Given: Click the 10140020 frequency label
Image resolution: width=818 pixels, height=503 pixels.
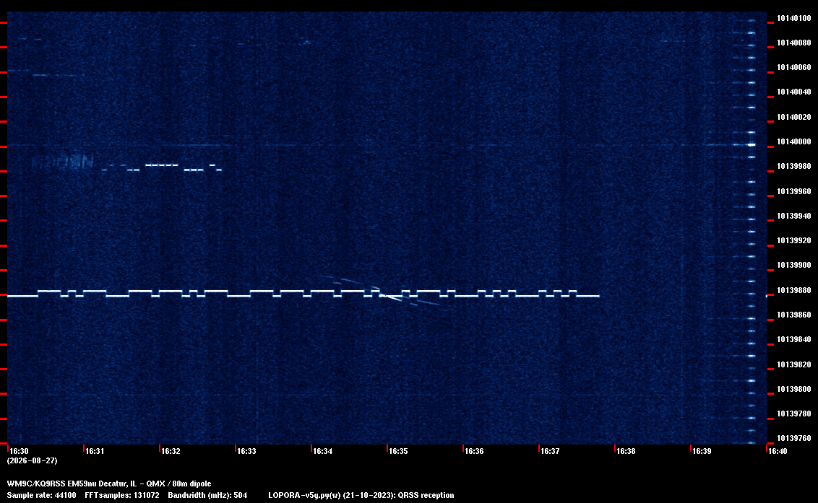Looking at the screenshot, I should click(x=794, y=117).
